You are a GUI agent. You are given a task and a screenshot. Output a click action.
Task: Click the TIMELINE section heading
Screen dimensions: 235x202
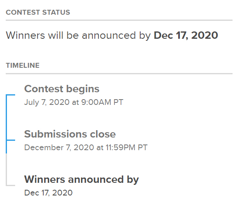(22, 65)
